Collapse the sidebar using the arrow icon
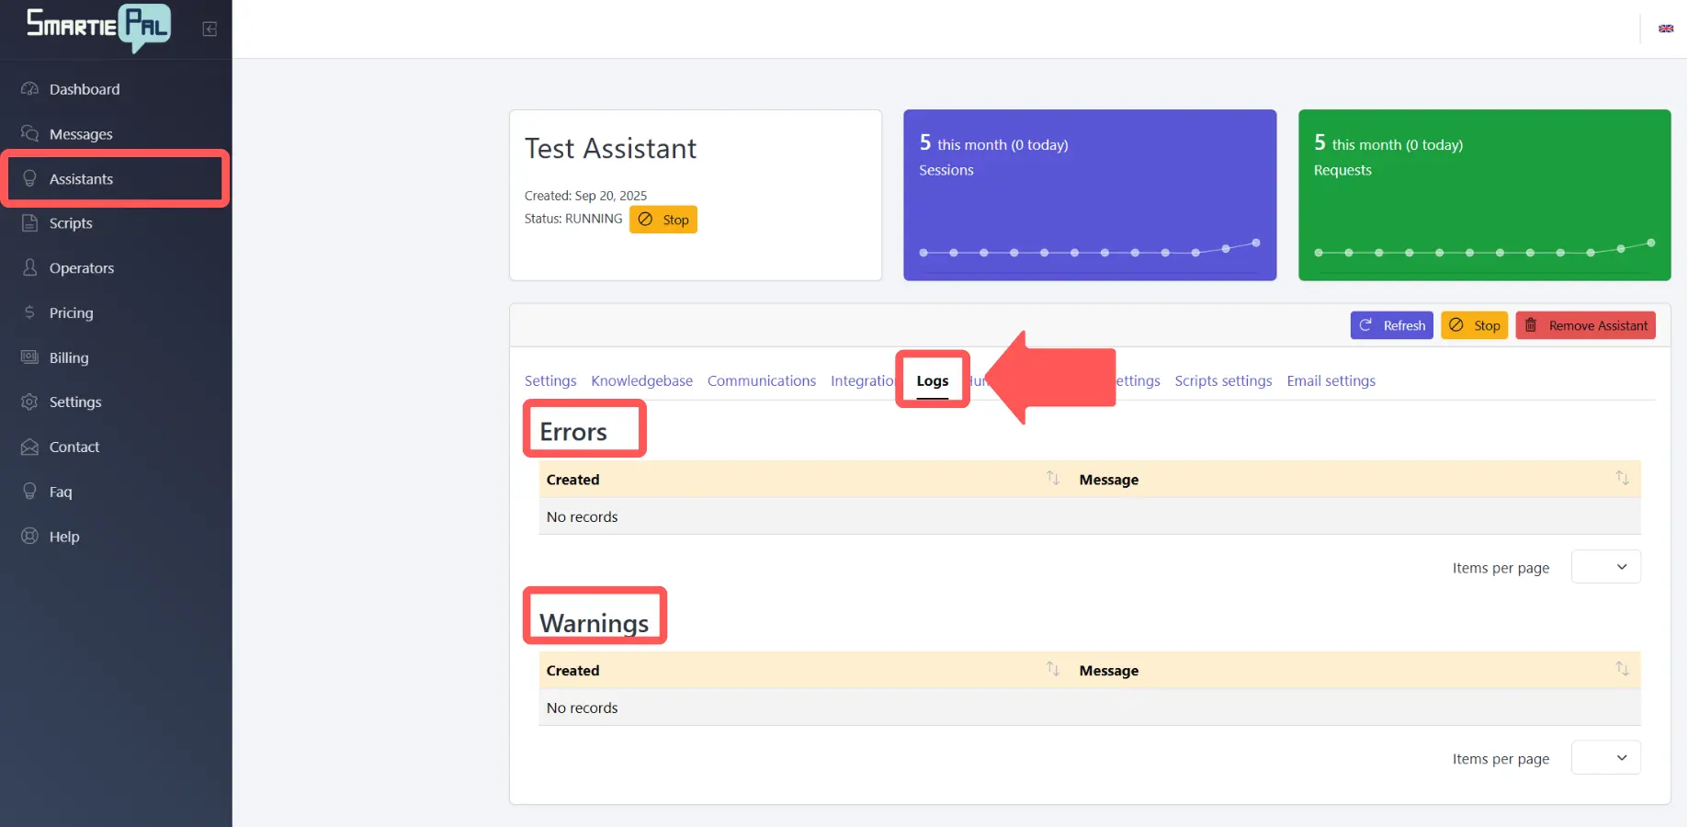1688x827 pixels. 210,28
